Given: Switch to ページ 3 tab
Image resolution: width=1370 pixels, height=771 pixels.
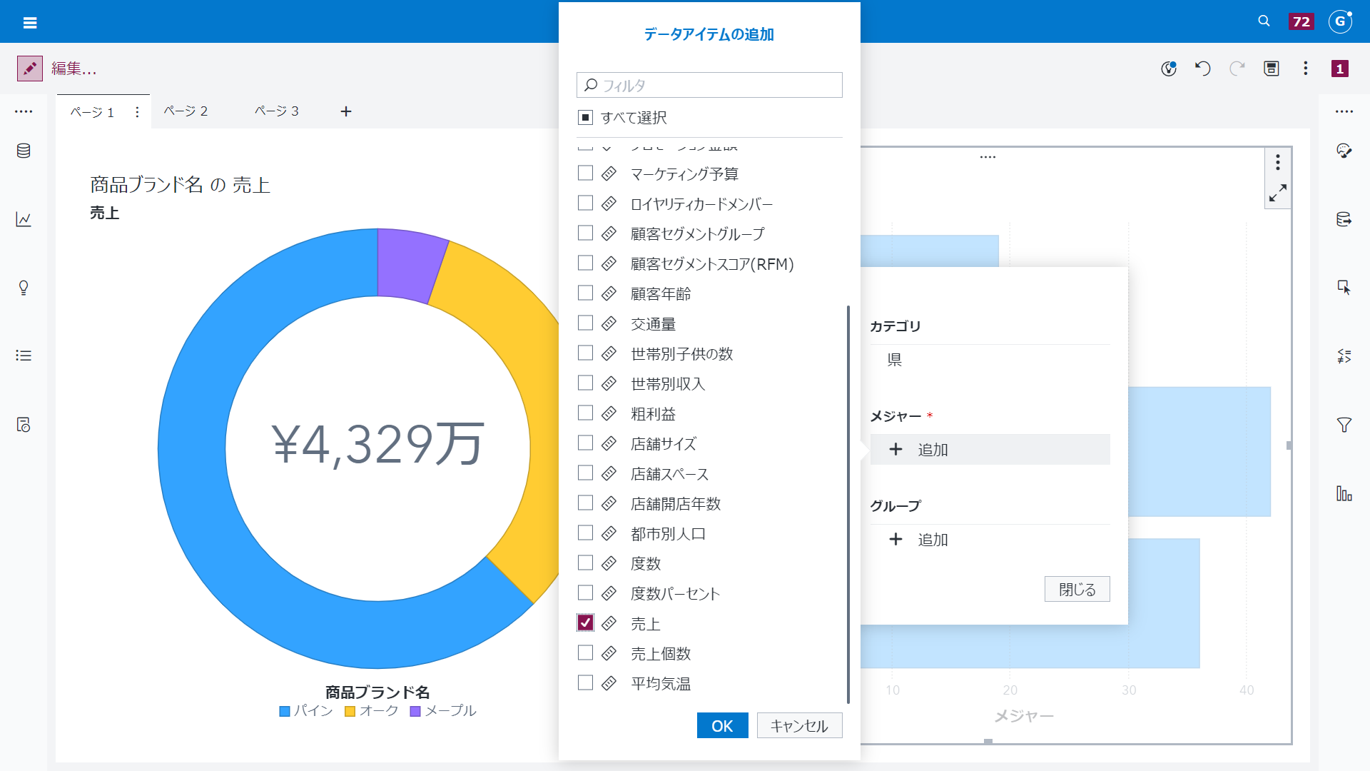Looking at the screenshot, I should click(x=277, y=111).
